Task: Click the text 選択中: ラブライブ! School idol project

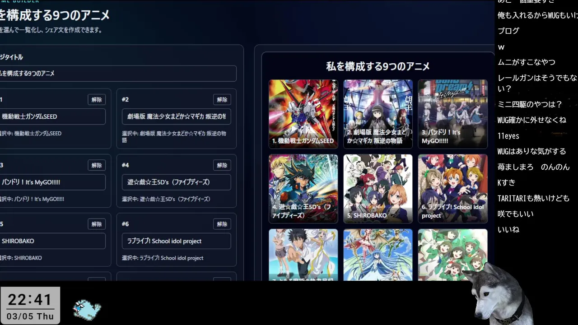Action: 163,258
